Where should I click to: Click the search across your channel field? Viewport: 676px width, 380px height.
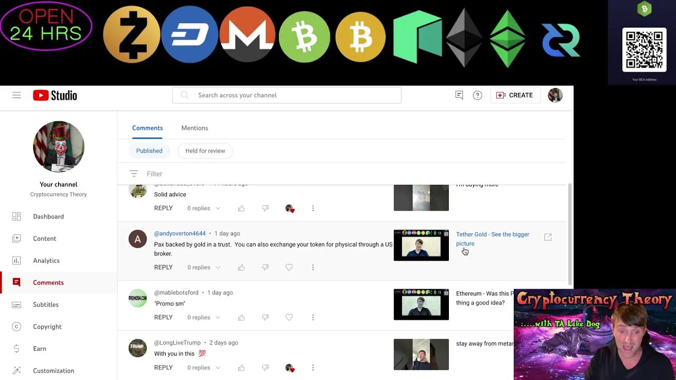coord(287,95)
